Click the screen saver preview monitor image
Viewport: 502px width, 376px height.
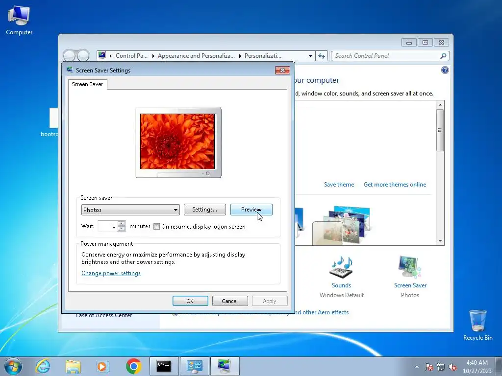(x=178, y=142)
